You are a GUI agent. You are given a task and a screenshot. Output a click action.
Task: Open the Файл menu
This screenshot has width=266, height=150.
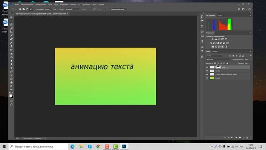tap(17, 5)
